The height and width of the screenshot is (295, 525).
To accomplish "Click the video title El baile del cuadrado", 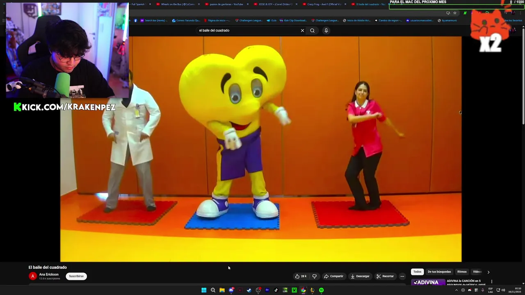I will pyautogui.click(x=48, y=267).
